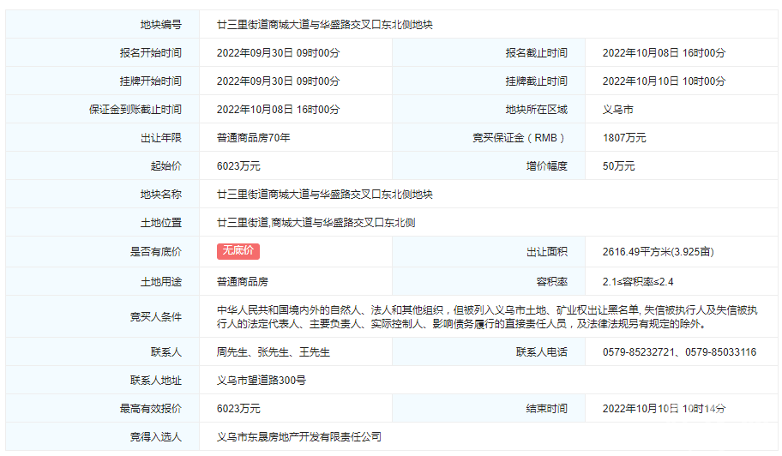Click the 起始价 label cell
This screenshot has width=782, height=456.
[x=165, y=166]
